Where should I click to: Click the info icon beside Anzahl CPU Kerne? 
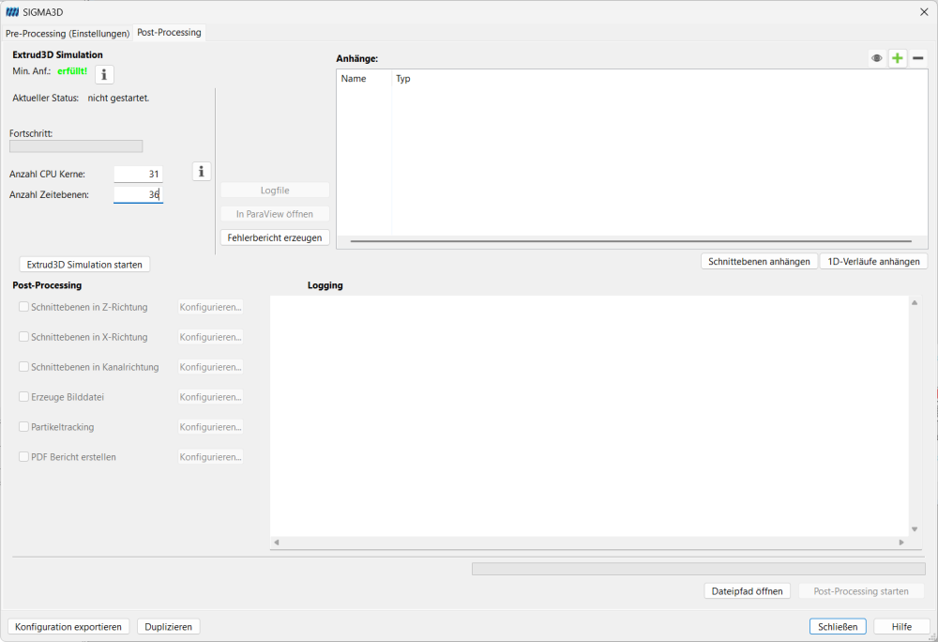[202, 172]
